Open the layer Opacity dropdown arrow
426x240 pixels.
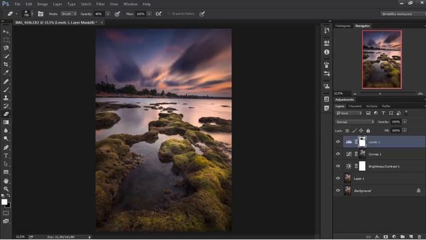pyautogui.click(x=405, y=122)
